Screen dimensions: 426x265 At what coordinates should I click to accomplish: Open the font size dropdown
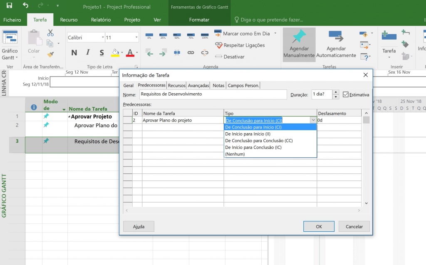(x=136, y=37)
